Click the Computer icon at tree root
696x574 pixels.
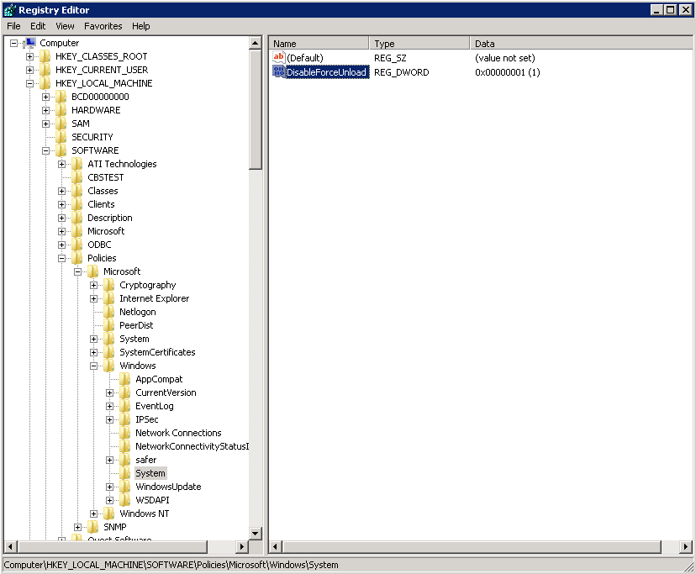pos(29,43)
